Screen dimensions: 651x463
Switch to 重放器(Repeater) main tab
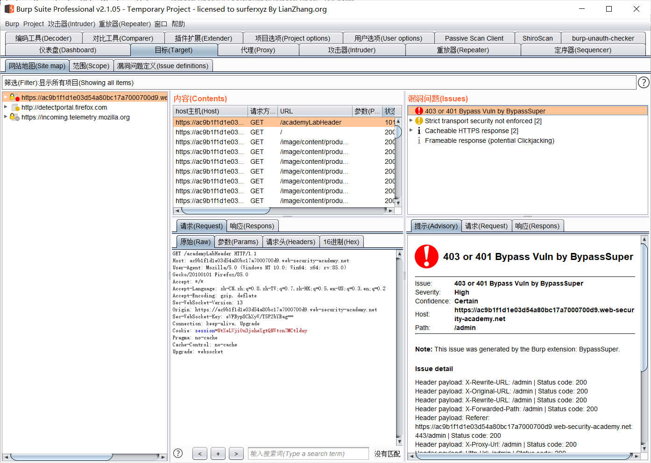463,50
